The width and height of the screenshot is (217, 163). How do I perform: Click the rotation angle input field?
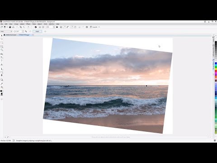pyautogui.click(x=19, y=31)
